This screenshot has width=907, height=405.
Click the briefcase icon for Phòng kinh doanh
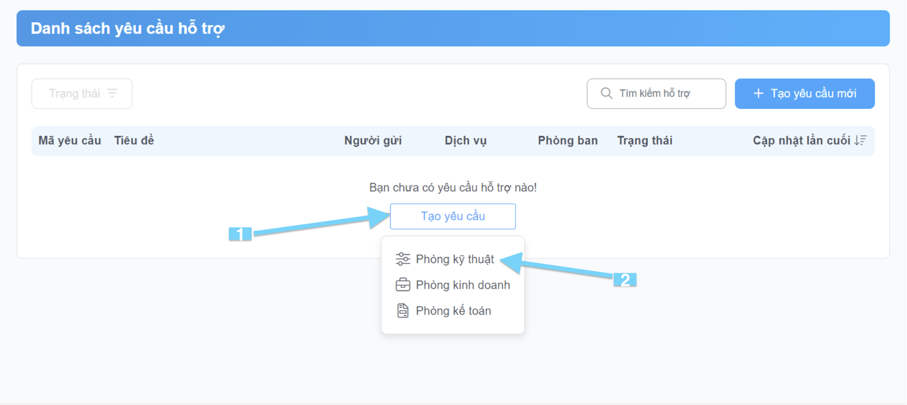[x=402, y=285]
